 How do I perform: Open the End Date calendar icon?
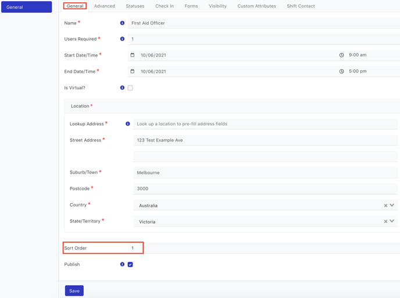click(x=133, y=71)
